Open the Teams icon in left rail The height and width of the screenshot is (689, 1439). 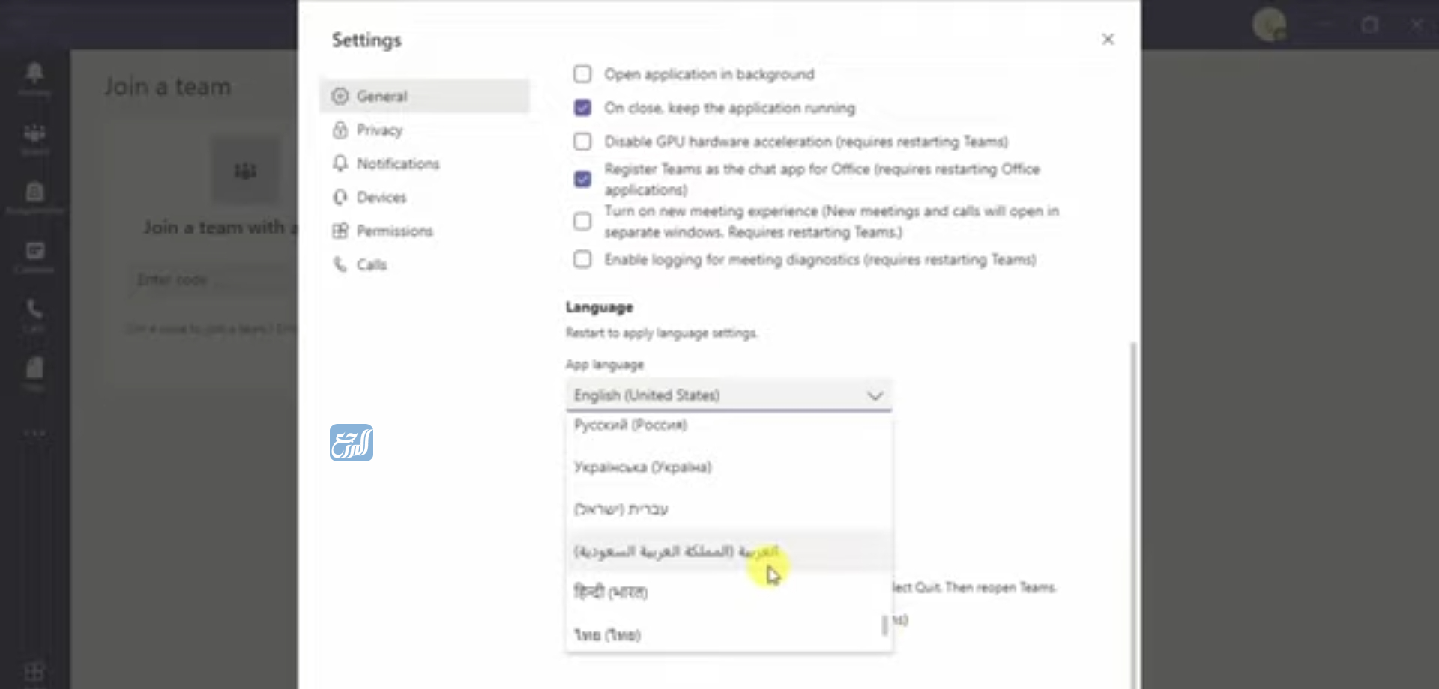coord(34,134)
